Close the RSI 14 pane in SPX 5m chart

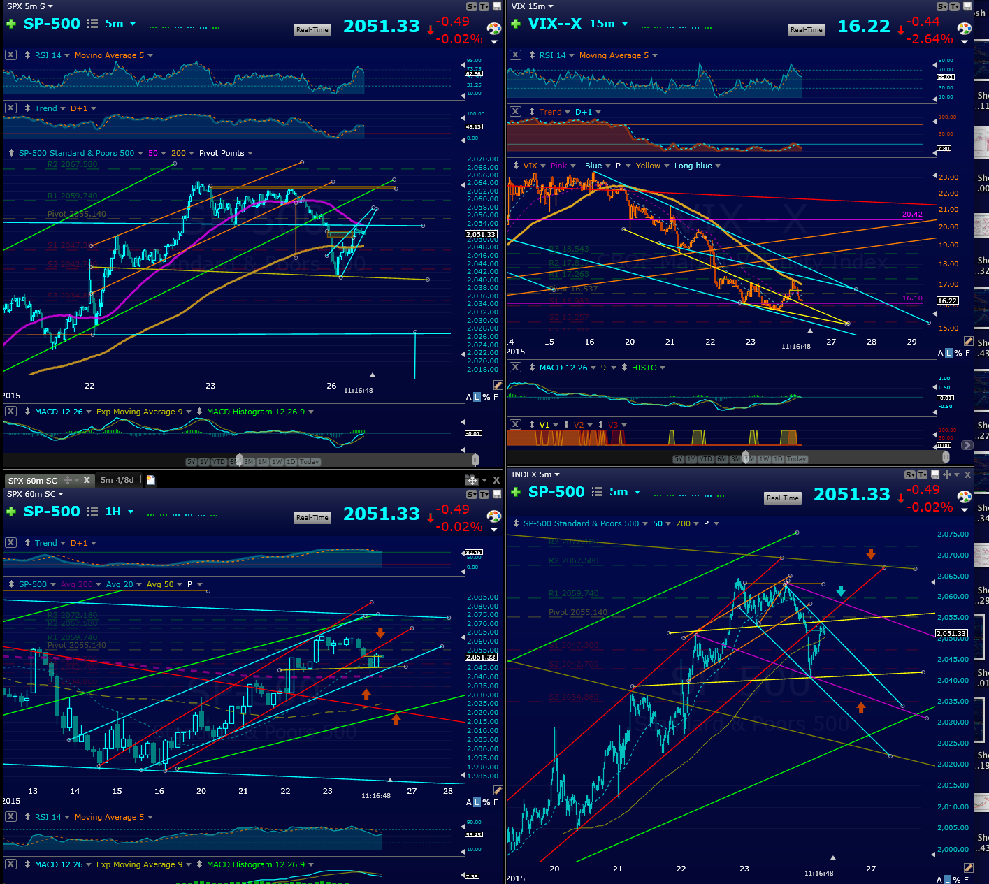pyautogui.click(x=10, y=55)
